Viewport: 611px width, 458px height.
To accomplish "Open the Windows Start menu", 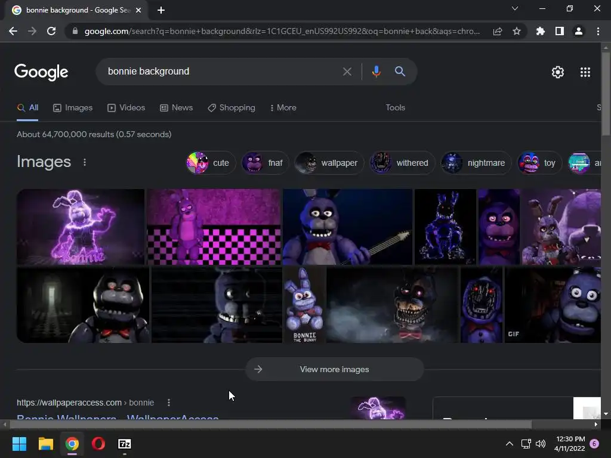I will click(19, 444).
